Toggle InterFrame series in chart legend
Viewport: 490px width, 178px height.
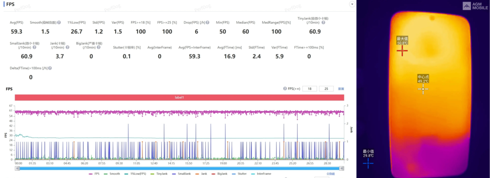(261, 173)
